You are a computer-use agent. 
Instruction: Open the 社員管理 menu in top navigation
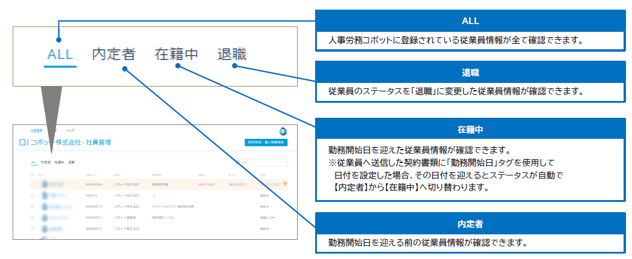click(36, 130)
